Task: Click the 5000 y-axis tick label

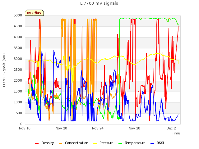Action: (18, 15)
